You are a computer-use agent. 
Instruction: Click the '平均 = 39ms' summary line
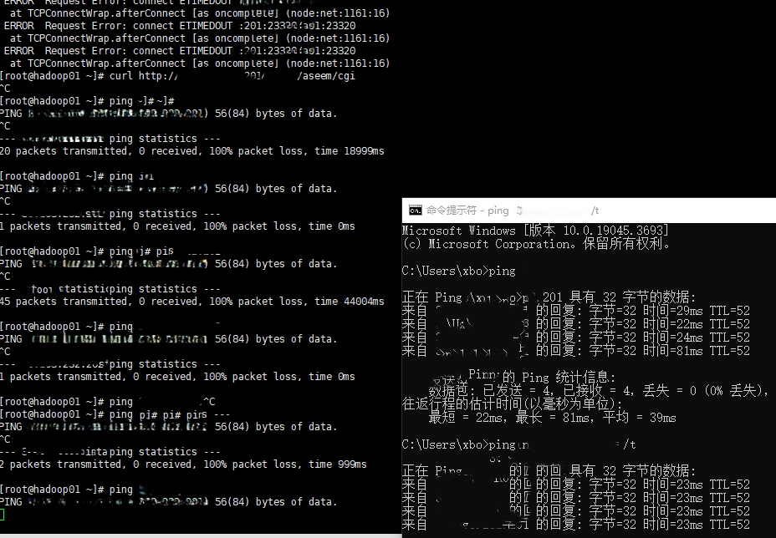pos(552,418)
